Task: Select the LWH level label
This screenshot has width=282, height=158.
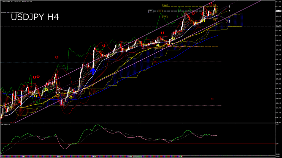Action: [160, 11]
